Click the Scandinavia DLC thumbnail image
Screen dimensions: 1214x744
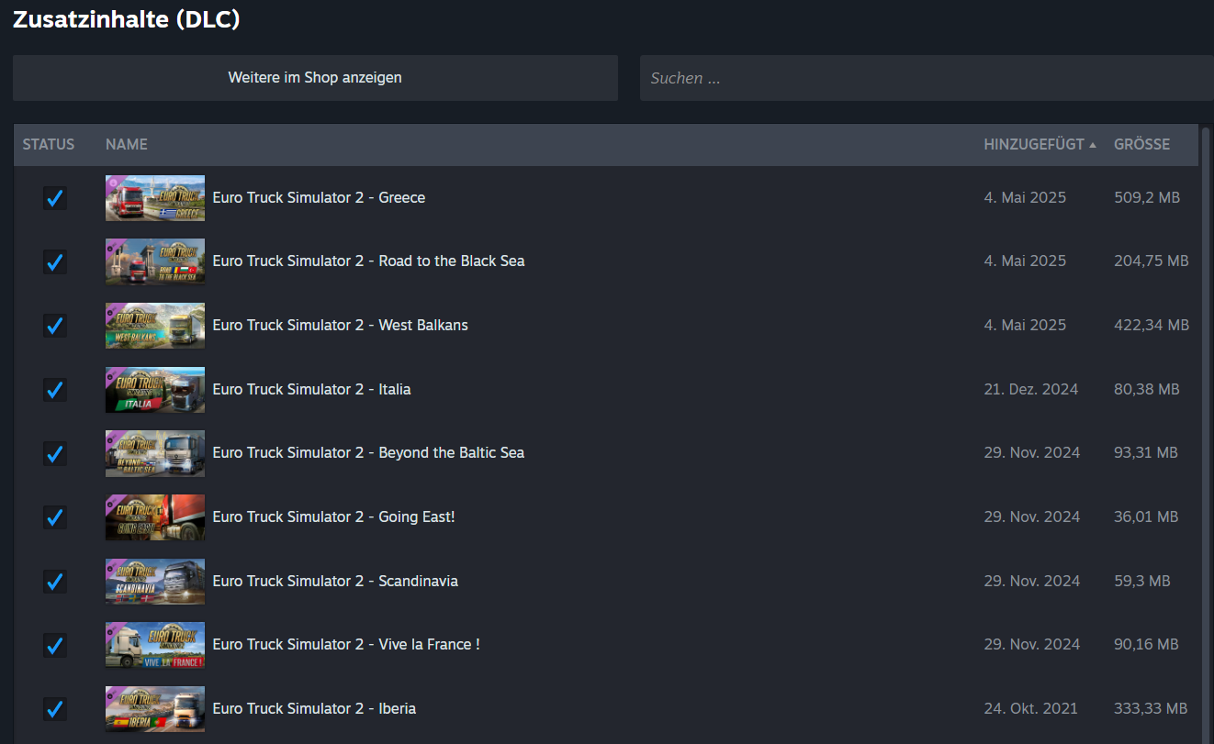(155, 582)
